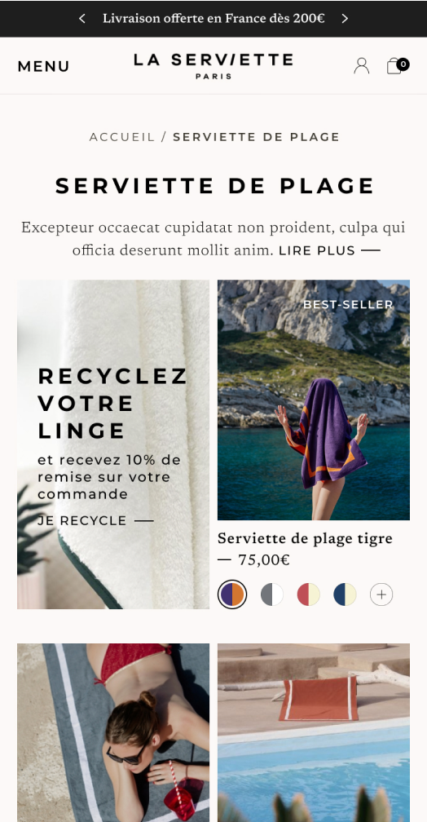Select the grey and white color swatch

coord(272,594)
